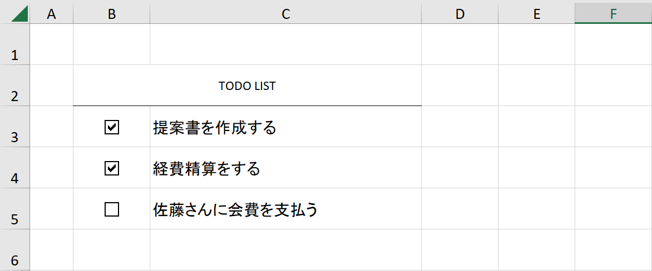Check the 佐藤さんに会費を支払う checkbox
The width and height of the screenshot is (652, 271).
point(112,209)
